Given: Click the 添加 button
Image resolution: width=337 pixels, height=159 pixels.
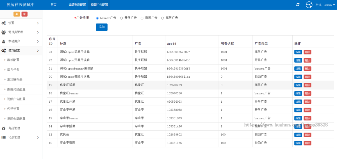Looking at the screenshot, I should pyautogui.click(x=102, y=27).
